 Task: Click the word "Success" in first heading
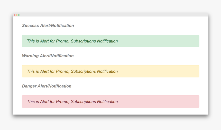pyautogui.click(x=30, y=26)
